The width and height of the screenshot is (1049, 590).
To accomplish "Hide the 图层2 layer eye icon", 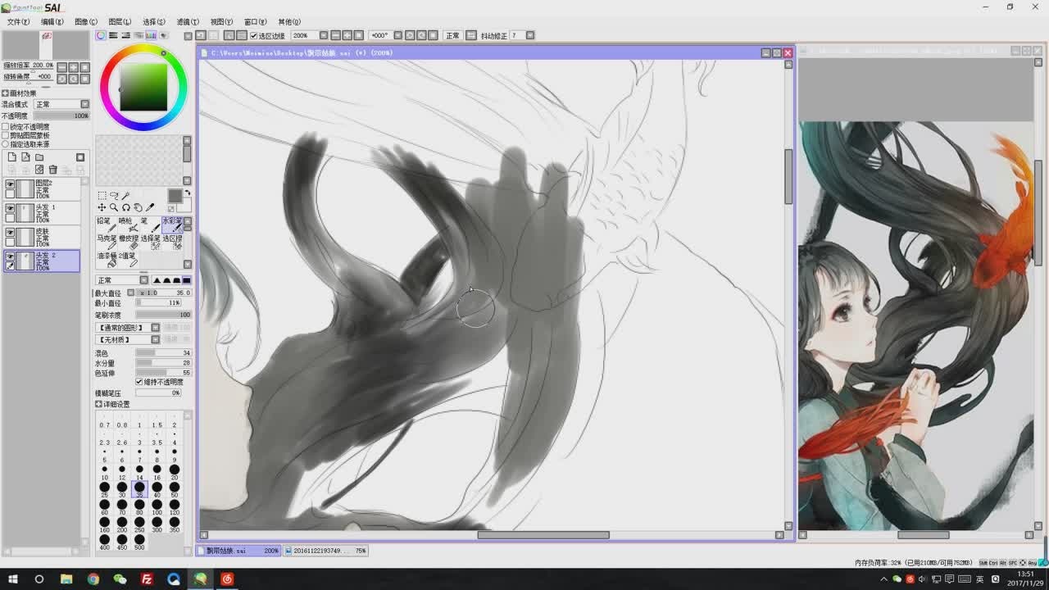I will tap(10, 185).
